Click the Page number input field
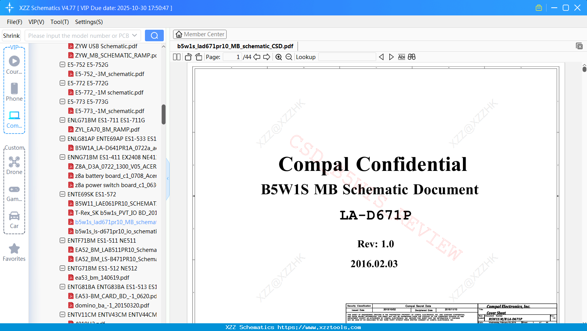Image resolution: width=587 pixels, height=331 pixels. 232,57
